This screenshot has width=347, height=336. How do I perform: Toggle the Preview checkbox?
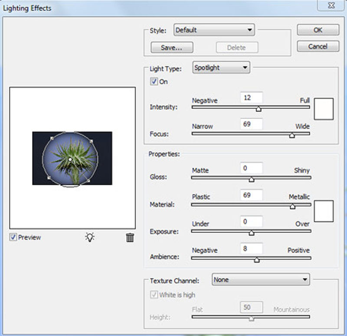point(13,237)
